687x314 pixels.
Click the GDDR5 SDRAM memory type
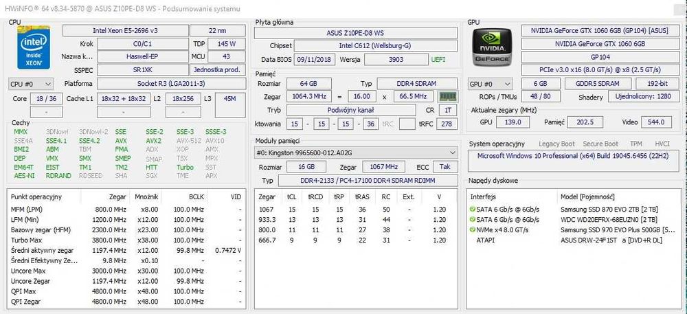pyautogui.click(x=598, y=84)
